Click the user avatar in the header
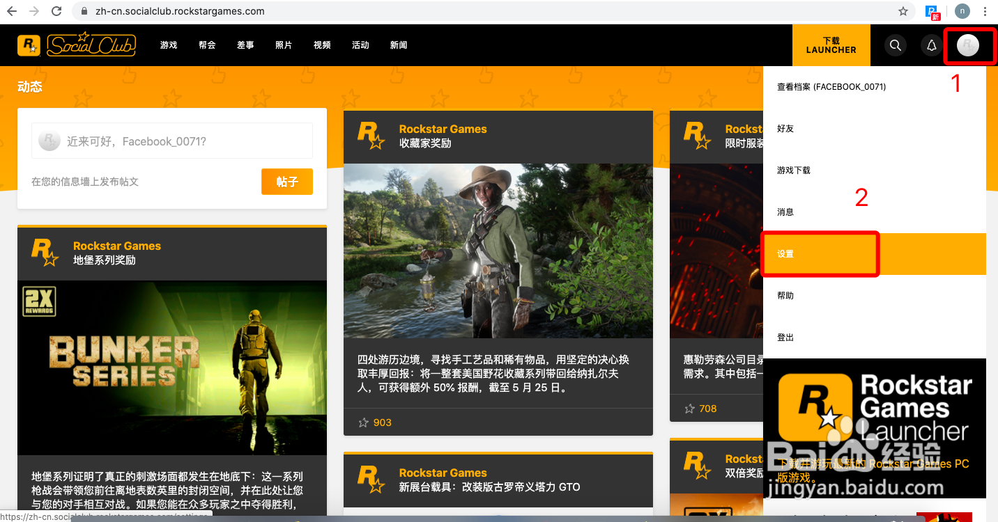Viewport: 998px width, 522px height. pyautogui.click(x=968, y=45)
